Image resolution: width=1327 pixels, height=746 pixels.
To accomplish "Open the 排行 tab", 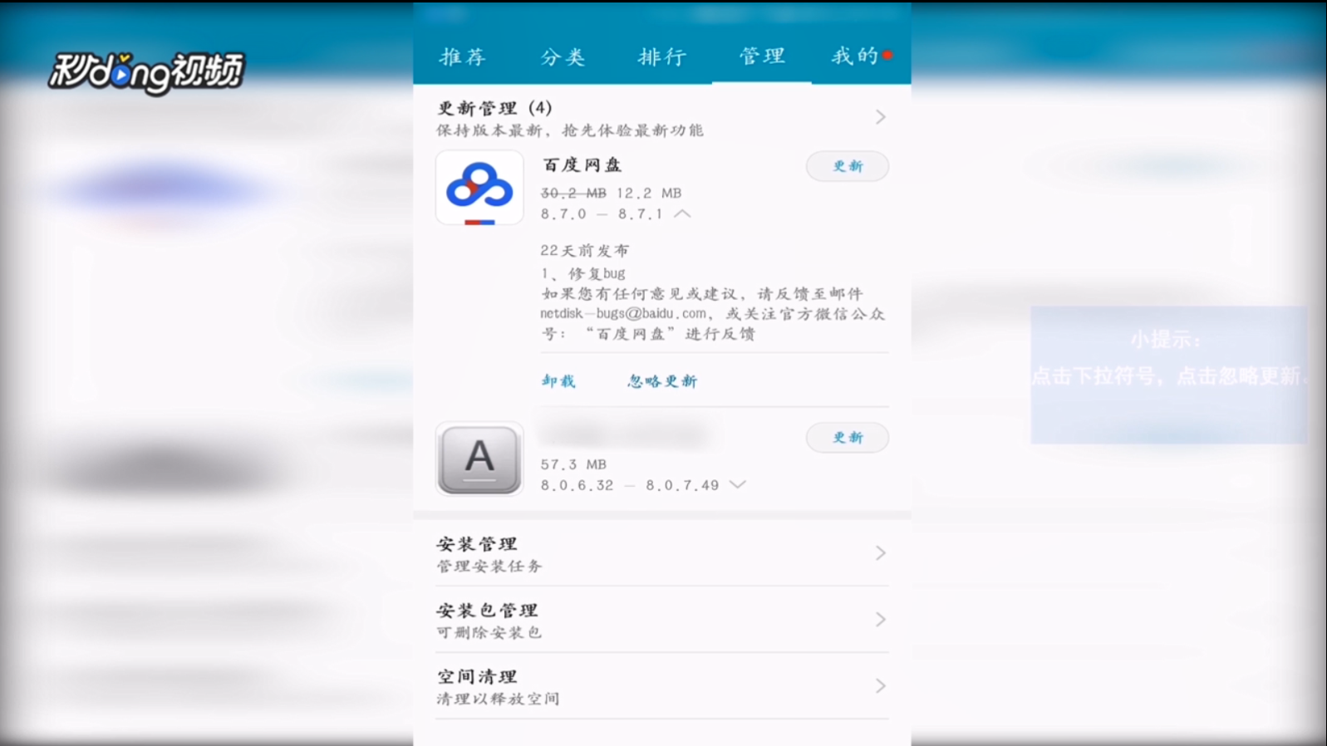I will (x=662, y=56).
